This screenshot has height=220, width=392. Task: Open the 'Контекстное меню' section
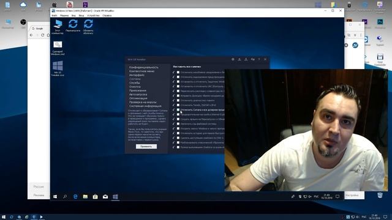tap(141, 71)
